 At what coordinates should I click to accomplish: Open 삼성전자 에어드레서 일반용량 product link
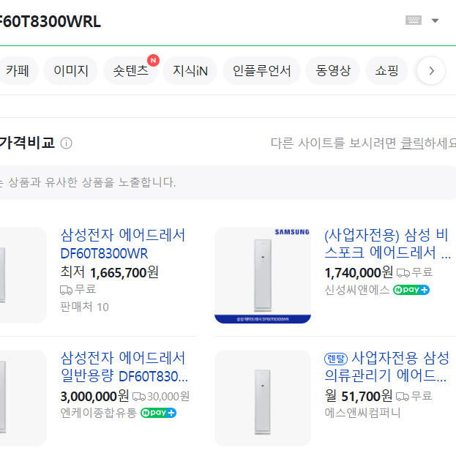point(124,367)
